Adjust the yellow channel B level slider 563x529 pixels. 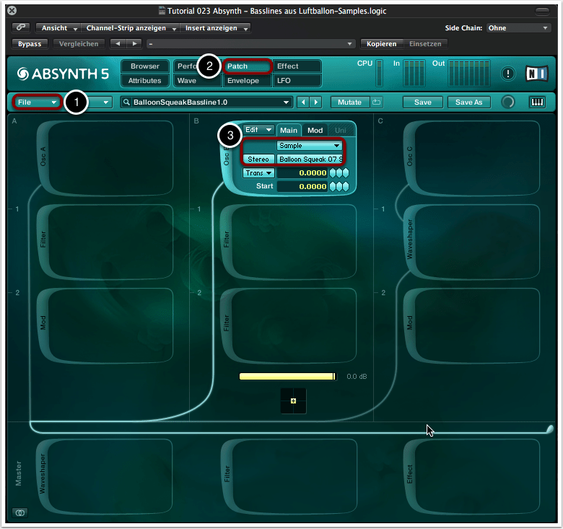click(x=287, y=376)
